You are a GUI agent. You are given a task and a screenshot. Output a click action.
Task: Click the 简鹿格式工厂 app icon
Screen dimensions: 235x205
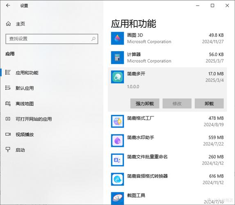[117, 121]
